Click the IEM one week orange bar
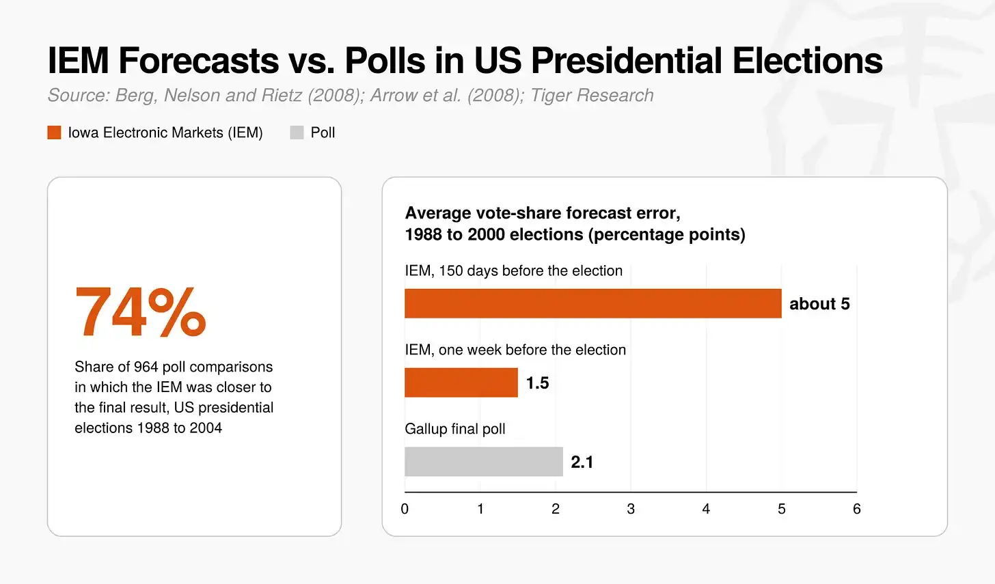The width and height of the screenshot is (995, 584). tap(461, 383)
